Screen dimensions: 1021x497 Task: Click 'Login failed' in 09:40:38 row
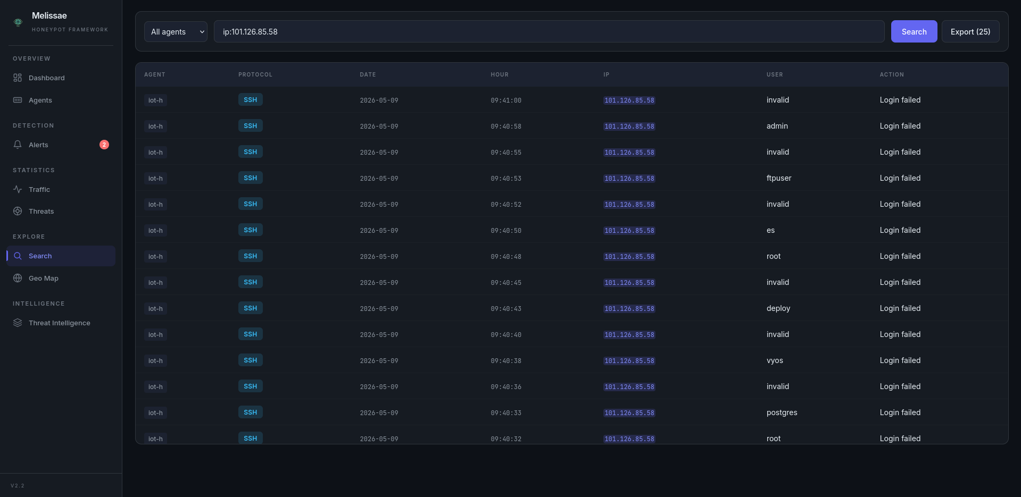click(900, 360)
